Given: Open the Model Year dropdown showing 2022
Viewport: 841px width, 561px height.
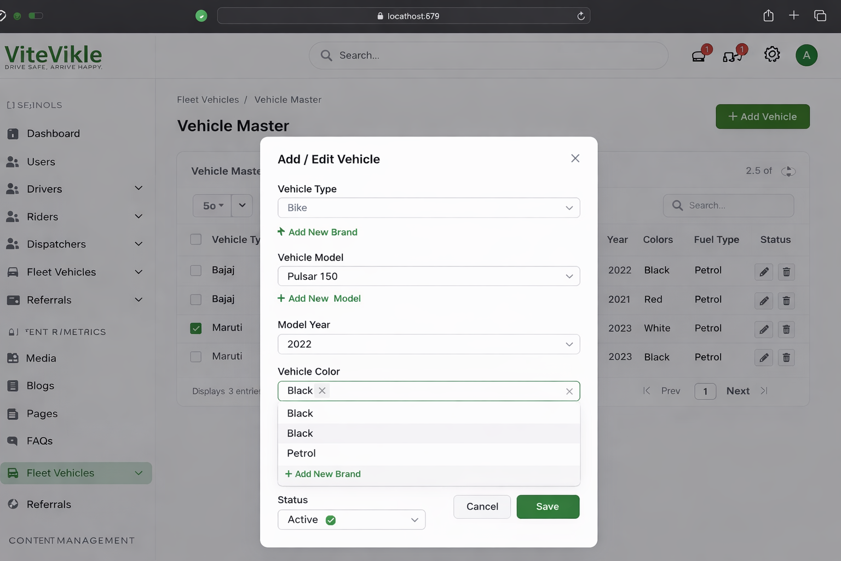Looking at the screenshot, I should click(x=429, y=344).
